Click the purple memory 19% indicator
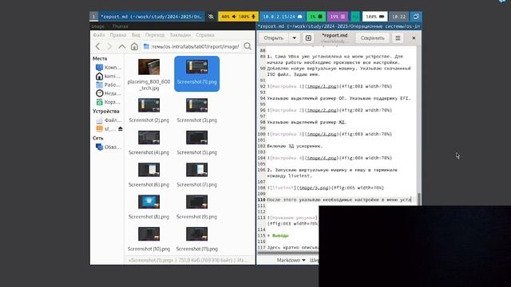 (338, 16)
